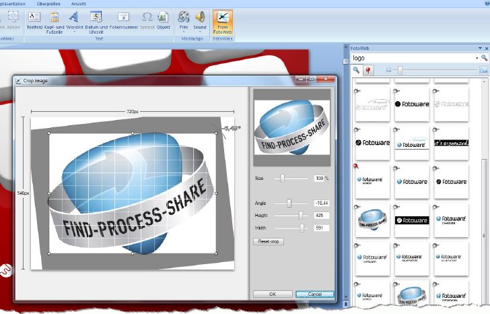The width and height of the screenshot is (490, 314).
Task: Cancel the Crop image dialog
Action: 315,294
